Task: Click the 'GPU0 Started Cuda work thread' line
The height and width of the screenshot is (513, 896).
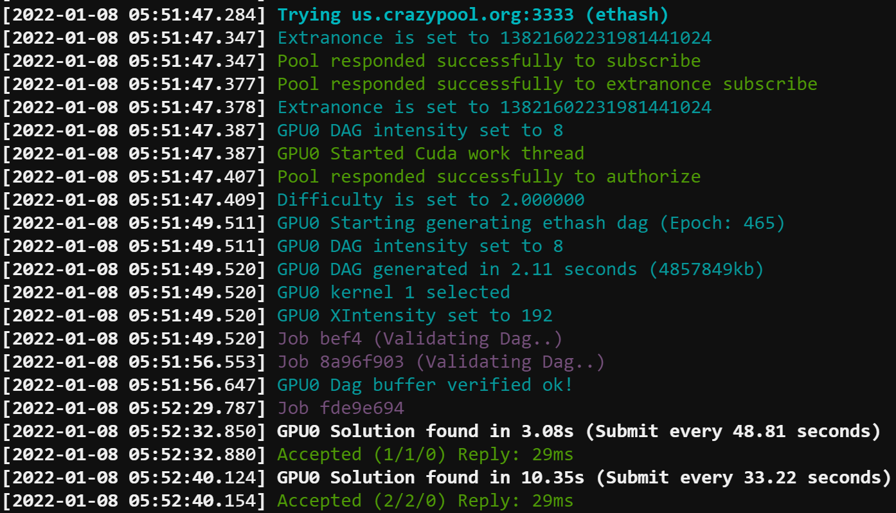Action: (429, 153)
